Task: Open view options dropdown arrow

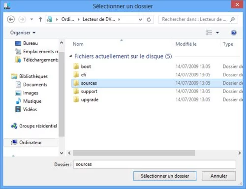Action: 217,32
